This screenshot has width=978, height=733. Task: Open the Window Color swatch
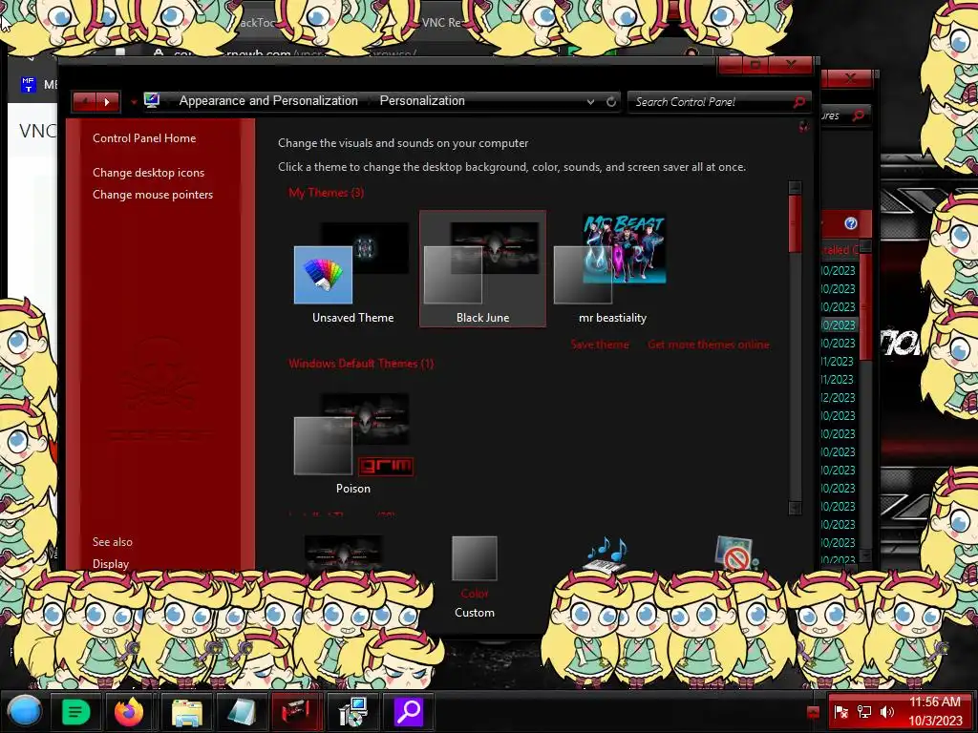[x=474, y=557]
